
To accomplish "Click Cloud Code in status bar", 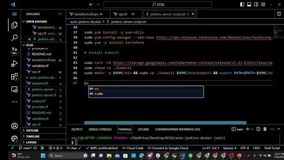I will 133,148.
